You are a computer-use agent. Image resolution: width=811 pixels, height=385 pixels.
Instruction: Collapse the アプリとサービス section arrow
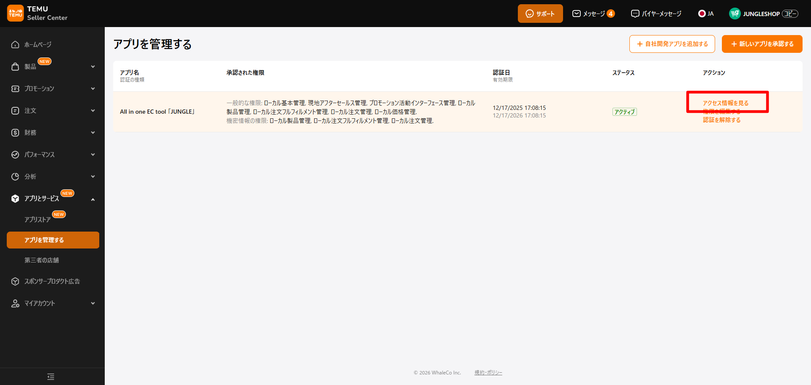coord(93,199)
